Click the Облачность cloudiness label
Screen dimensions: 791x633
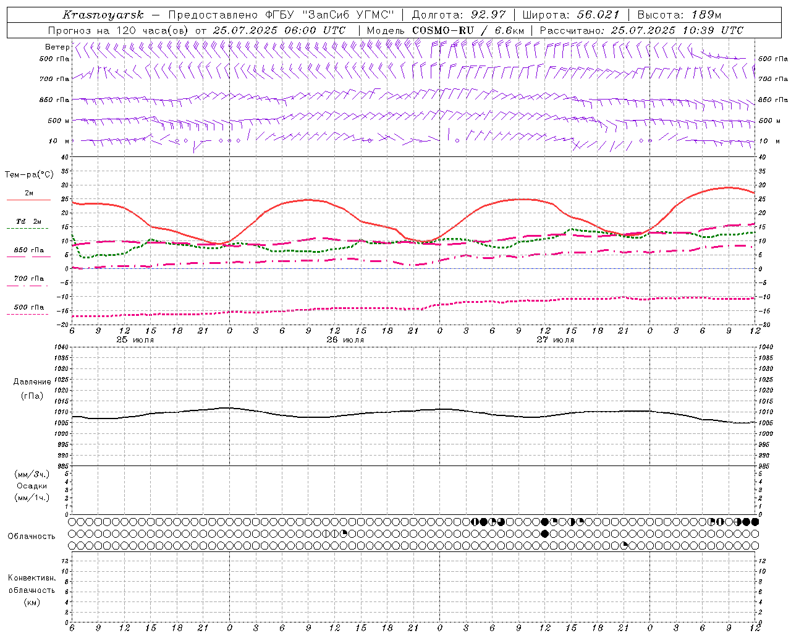pos(32,536)
